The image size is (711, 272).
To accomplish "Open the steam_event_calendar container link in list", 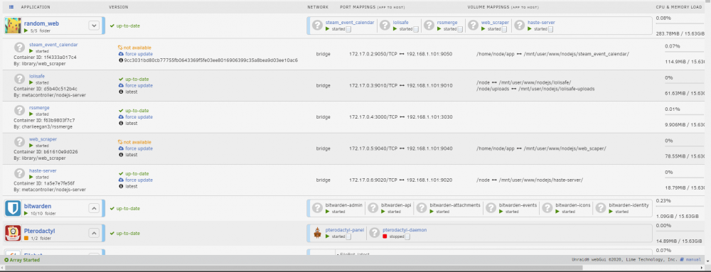I will click(x=53, y=45).
